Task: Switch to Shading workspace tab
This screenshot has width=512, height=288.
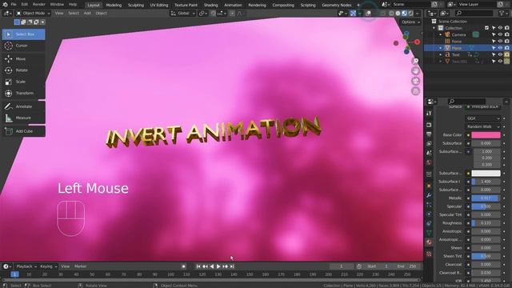Action: (210, 5)
